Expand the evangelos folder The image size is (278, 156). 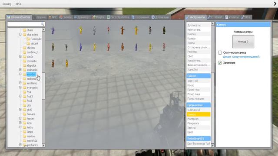20,88
